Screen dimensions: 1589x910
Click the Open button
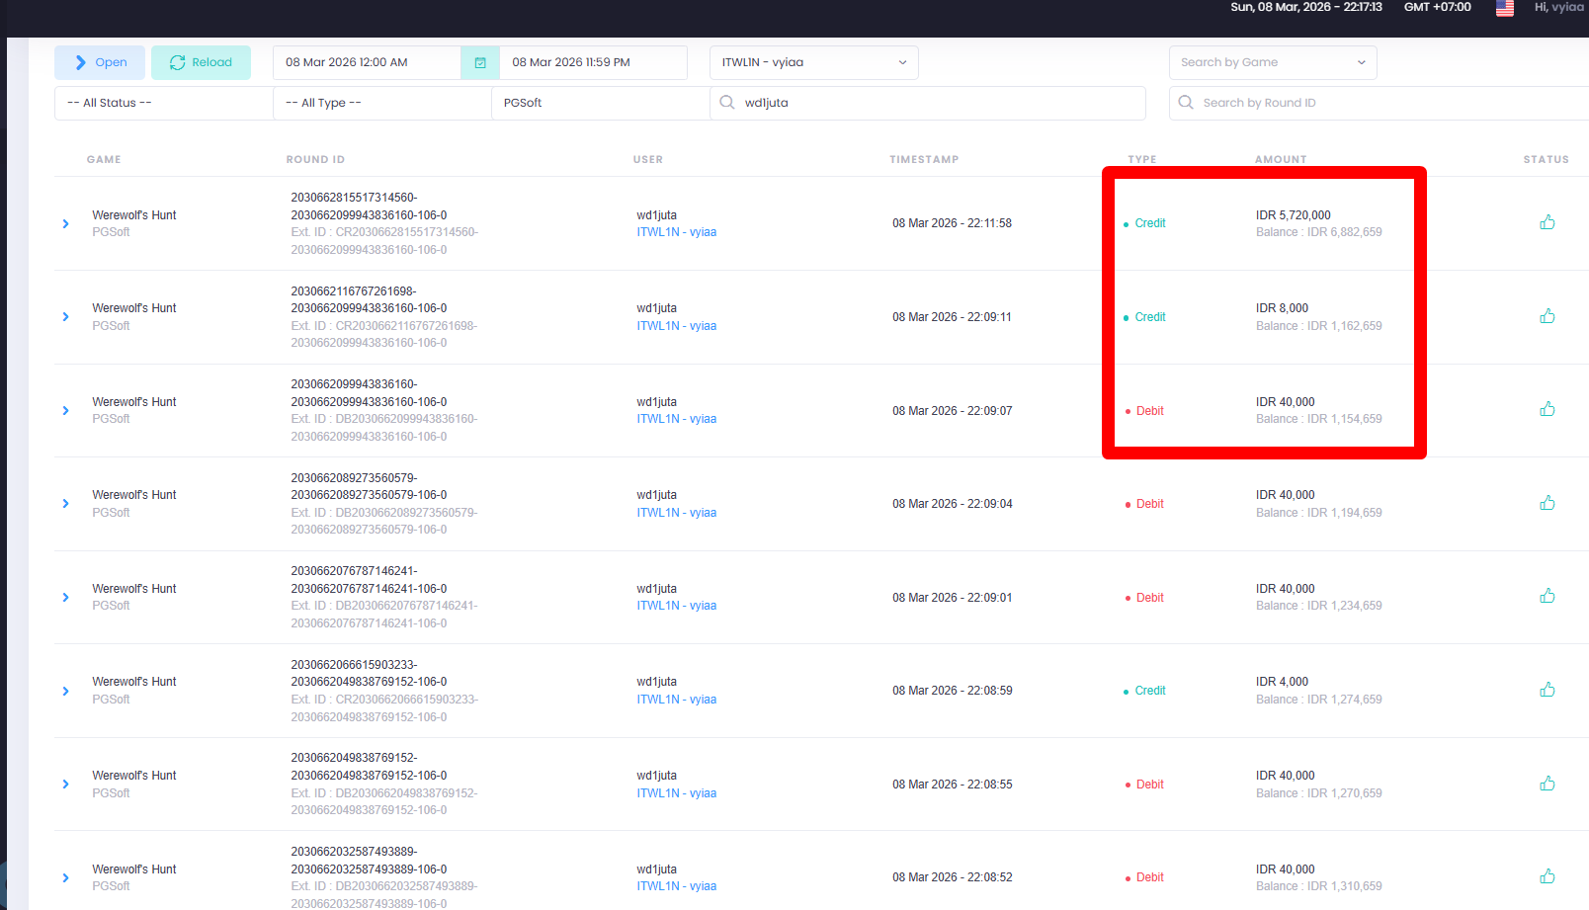100,62
